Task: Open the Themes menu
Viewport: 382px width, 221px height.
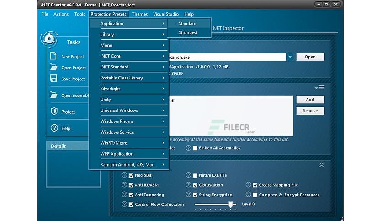Action: pyautogui.click(x=140, y=14)
